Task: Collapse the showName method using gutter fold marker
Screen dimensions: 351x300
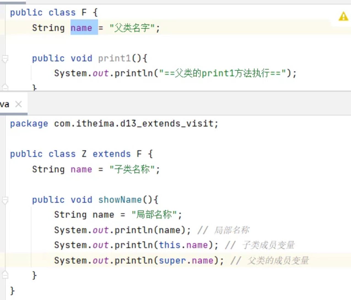Action: pos(5,200)
